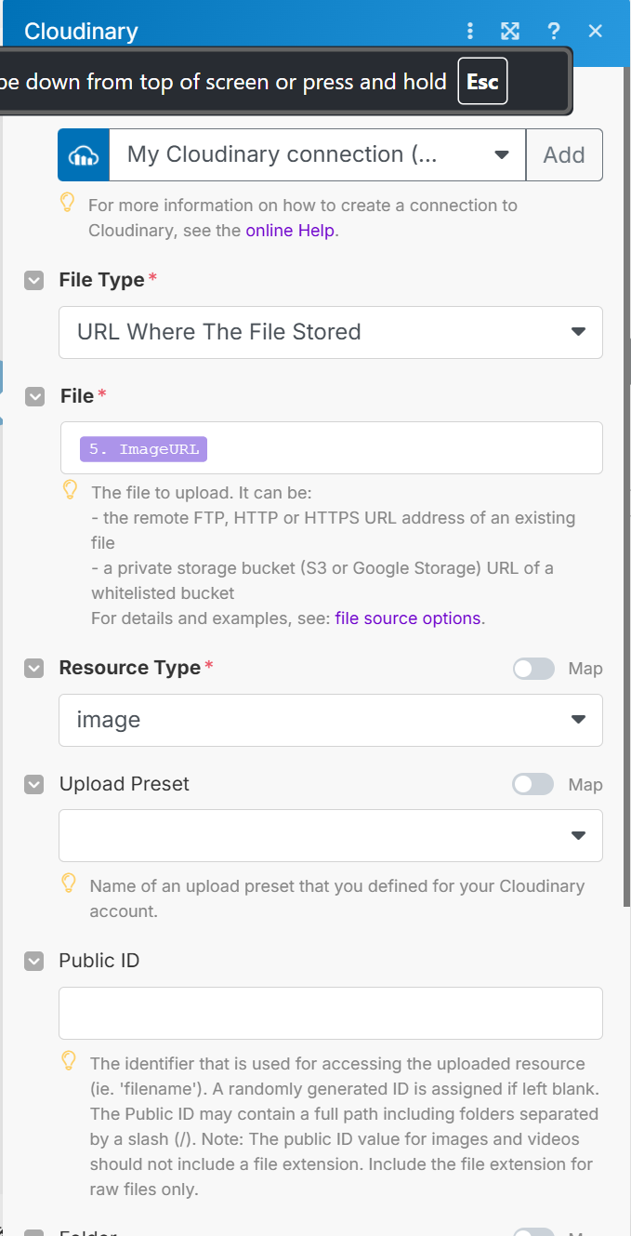The width and height of the screenshot is (631, 1236).
Task: Click the lightbulb hint under Upload Preset
Action: [68, 882]
